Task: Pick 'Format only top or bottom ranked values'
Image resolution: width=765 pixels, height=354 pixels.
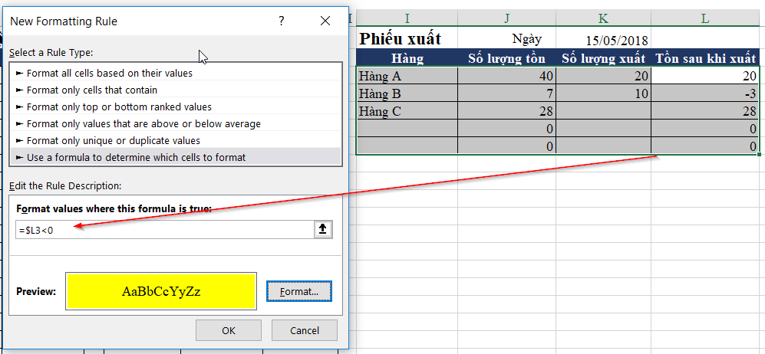Action: click(176, 107)
